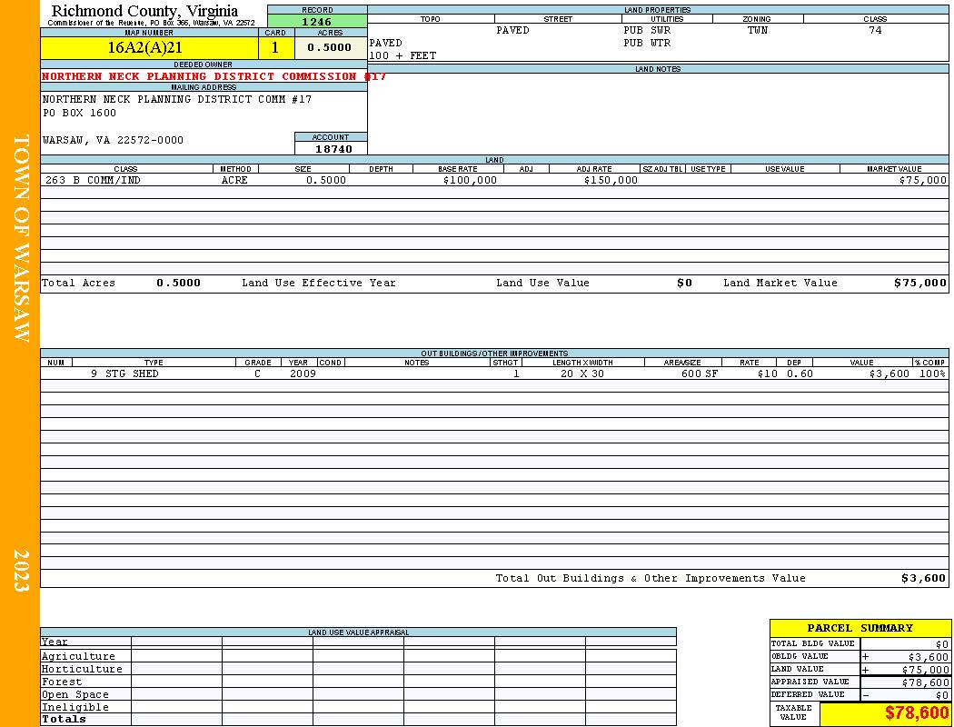This screenshot has height=727, width=954.
Task: Click the OUT BUILDINGS/OTHER IMPROVEMENTS header
Action: (494, 354)
